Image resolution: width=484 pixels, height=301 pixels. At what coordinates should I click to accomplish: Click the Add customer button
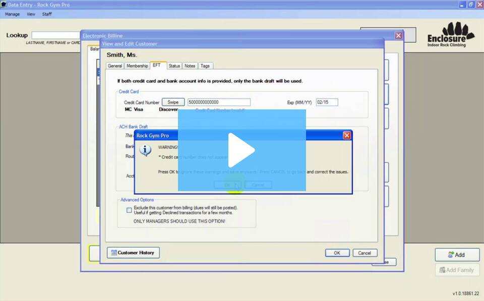click(x=457, y=255)
